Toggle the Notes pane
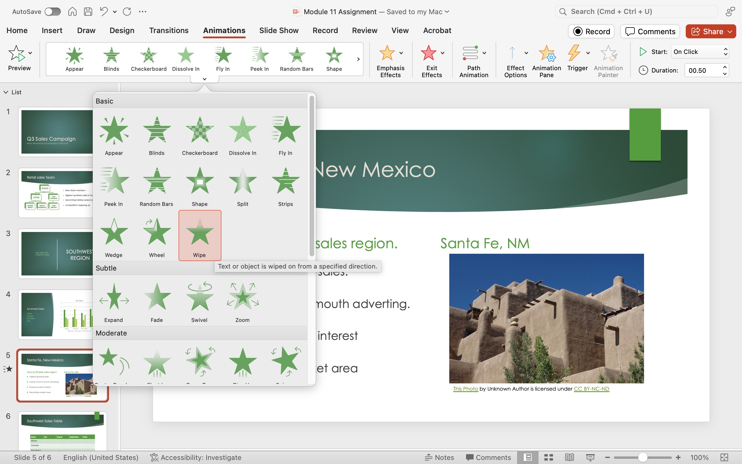Image resolution: width=742 pixels, height=464 pixels. click(x=439, y=457)
